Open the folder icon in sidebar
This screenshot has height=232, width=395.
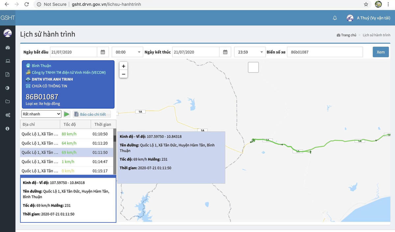click(x=8, y=102)
